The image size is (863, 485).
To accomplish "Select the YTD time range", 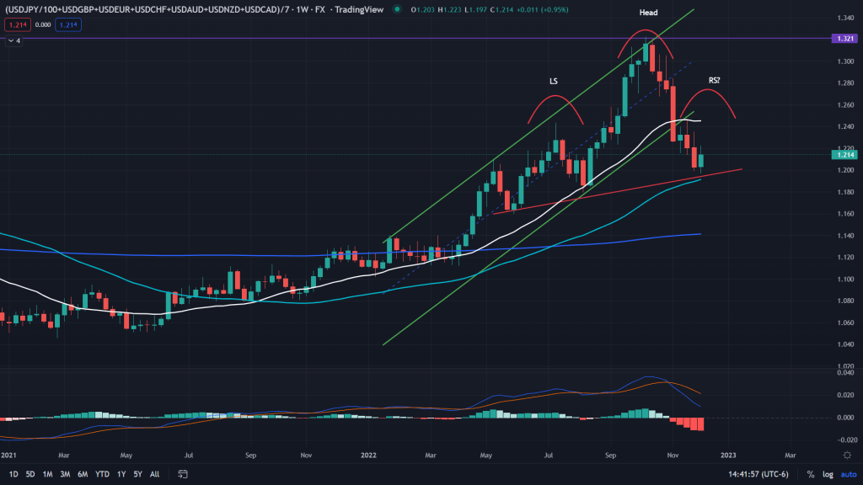I will click(x=102, y=474).
